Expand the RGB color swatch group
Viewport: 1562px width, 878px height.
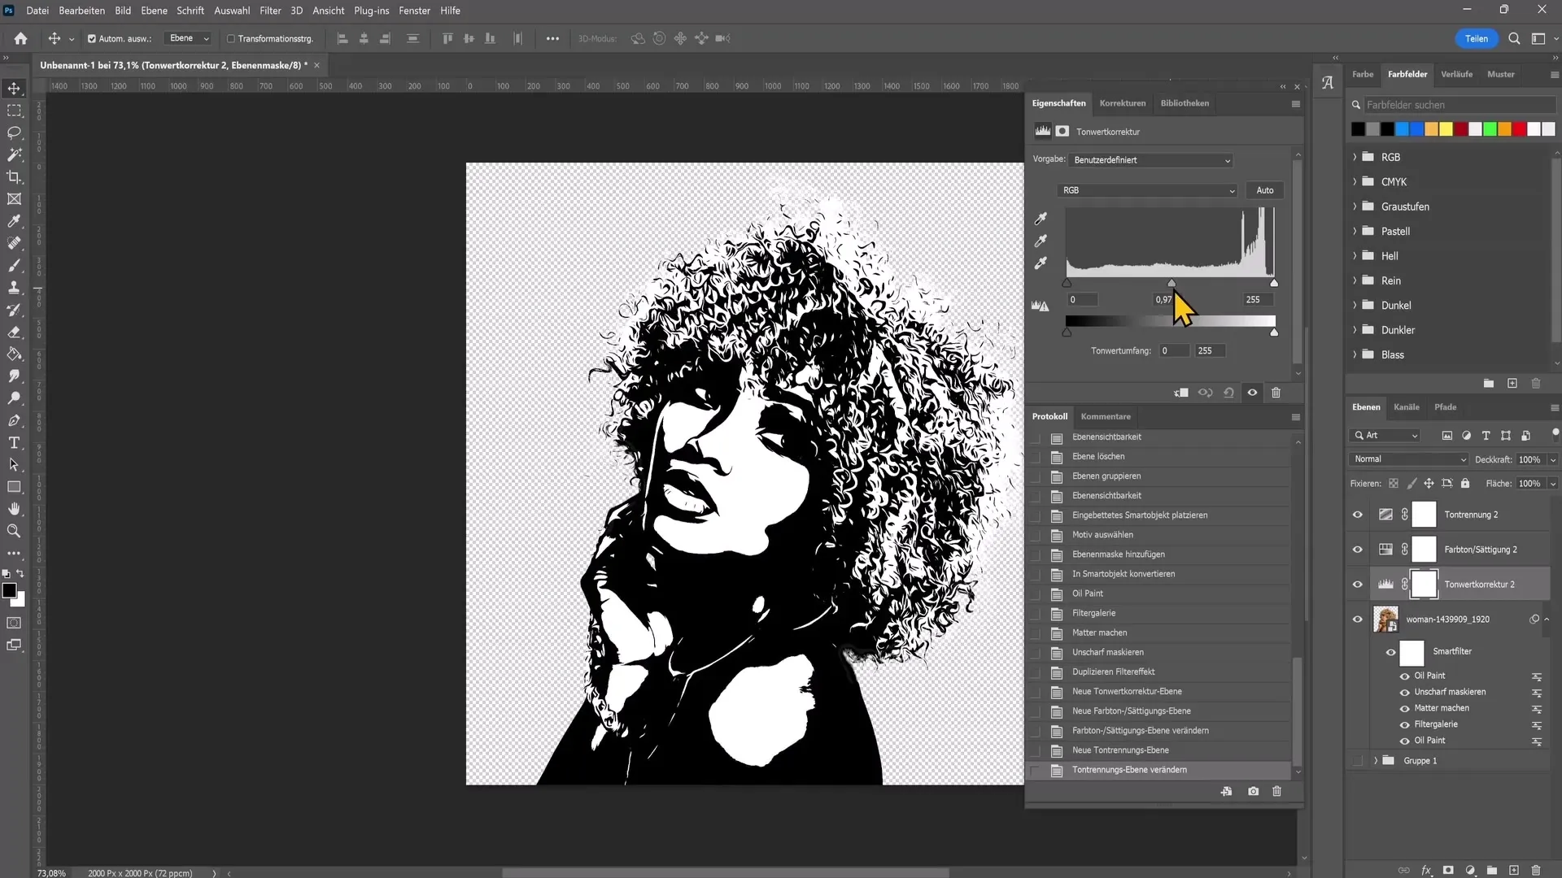click(1354, 158)
